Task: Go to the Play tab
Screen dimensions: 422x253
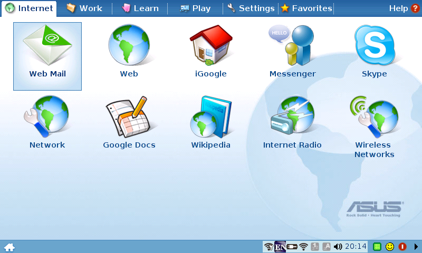Action: pos(195,8)
